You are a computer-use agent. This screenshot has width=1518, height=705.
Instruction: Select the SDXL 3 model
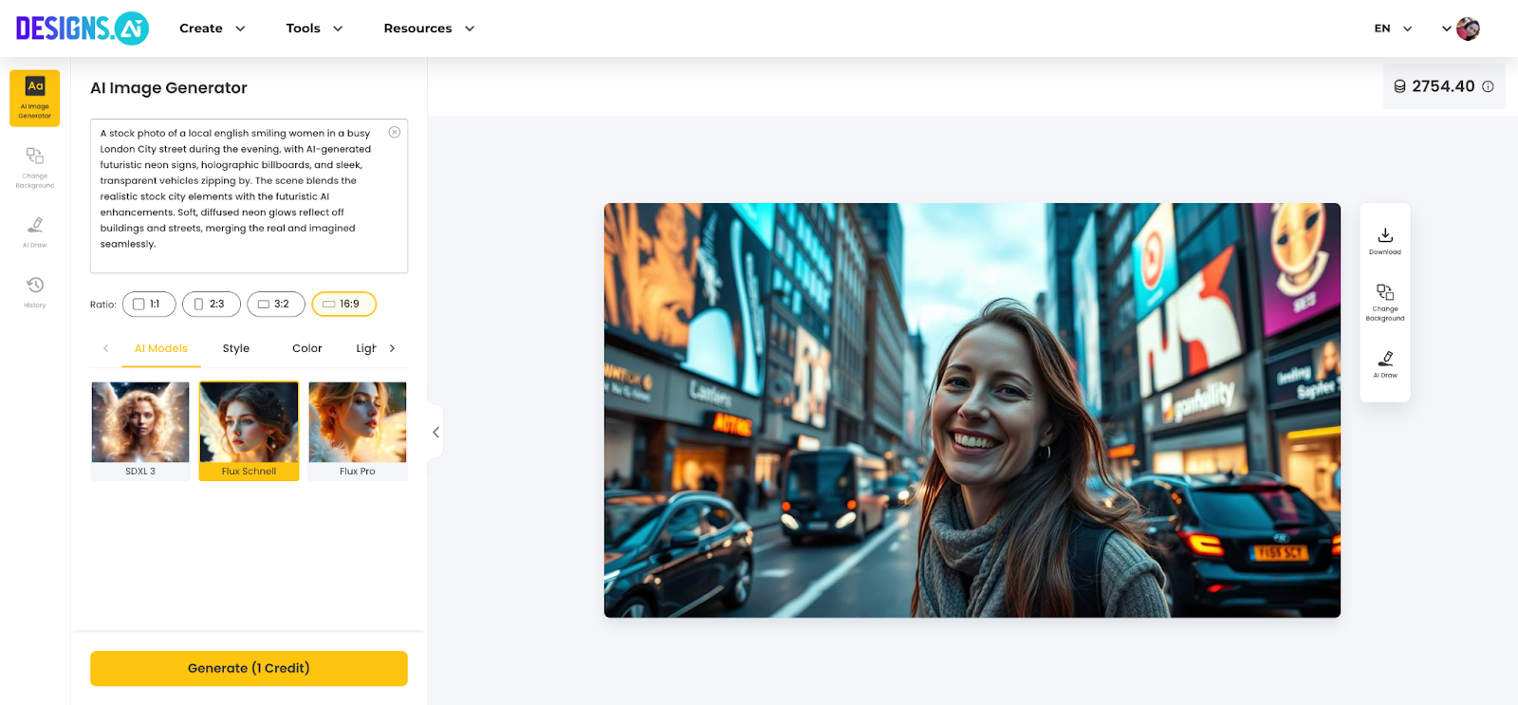140,431
